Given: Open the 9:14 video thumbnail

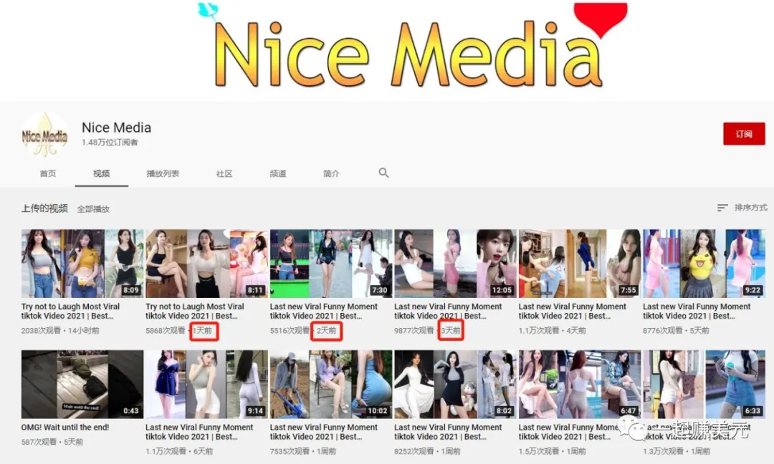Looking at the screenshot, I should coord(207,384).
